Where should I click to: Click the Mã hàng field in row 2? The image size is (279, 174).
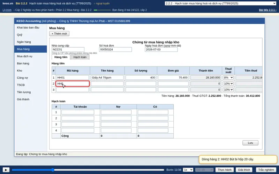(73, 84)
